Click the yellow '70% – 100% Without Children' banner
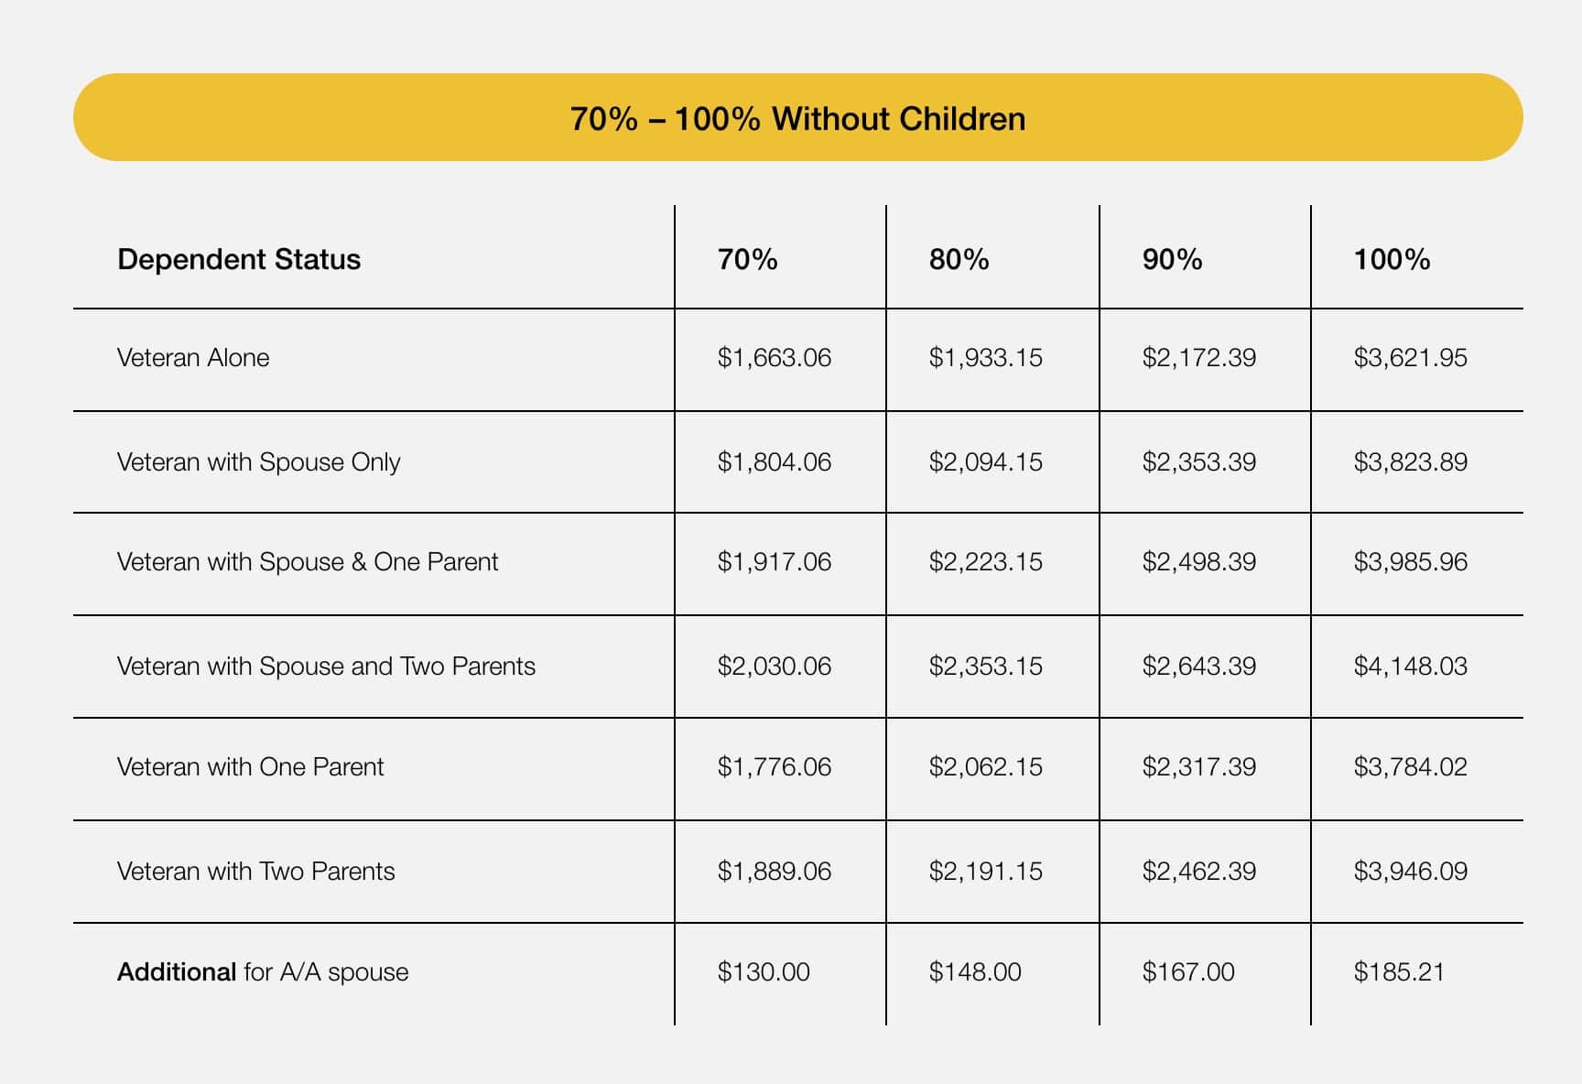The width and height of the screenshot is (1582, 1084). click(x=797, y=117)
